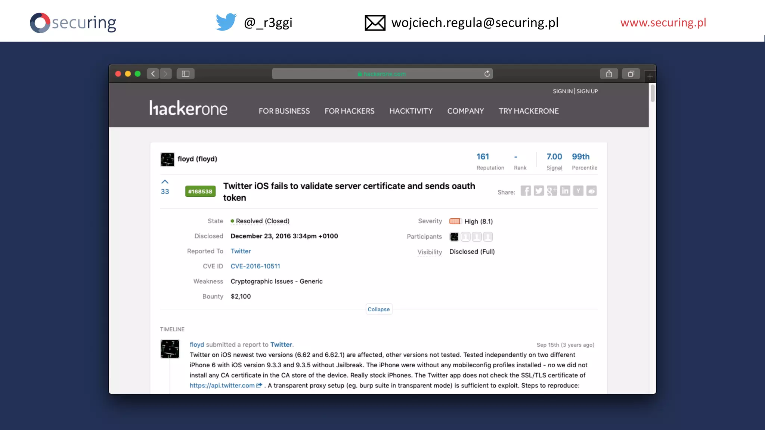Open Twitter link in timeline entry
Viewport: 765px width, 430px height.
281,345
